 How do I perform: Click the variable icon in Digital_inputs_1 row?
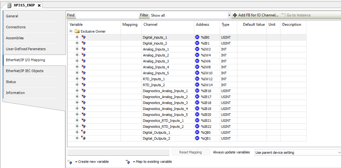[x=83, y=37]
